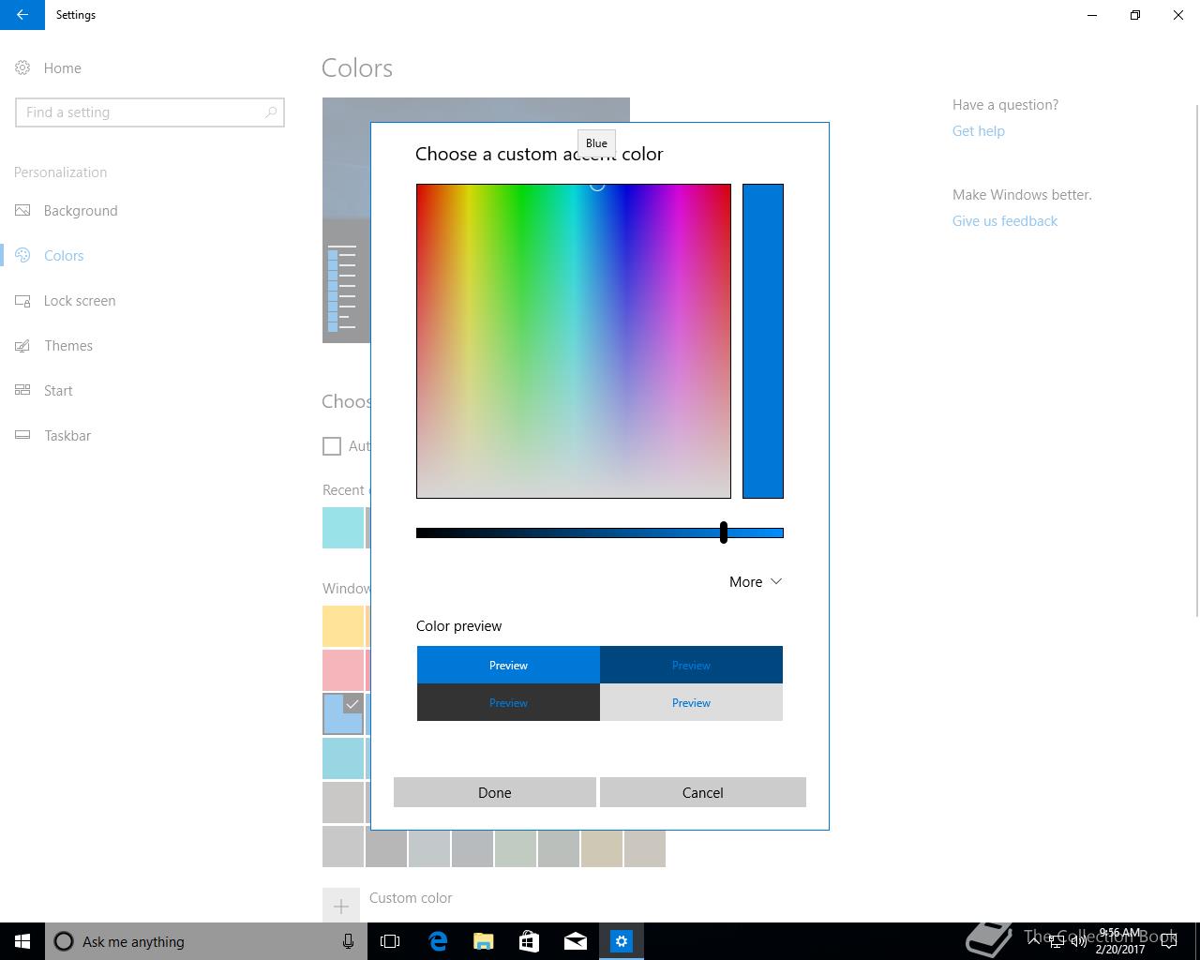Open File Explorer from the taskbar

pyautogui.click(x=484, y=941)
